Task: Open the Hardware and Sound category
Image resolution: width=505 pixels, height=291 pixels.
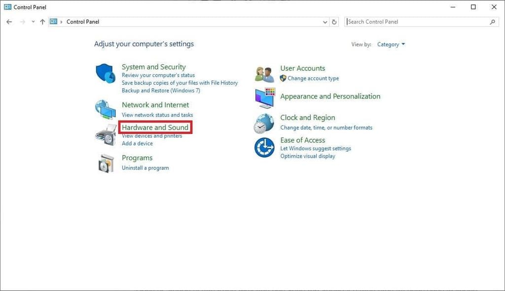Action: (155, 128)
